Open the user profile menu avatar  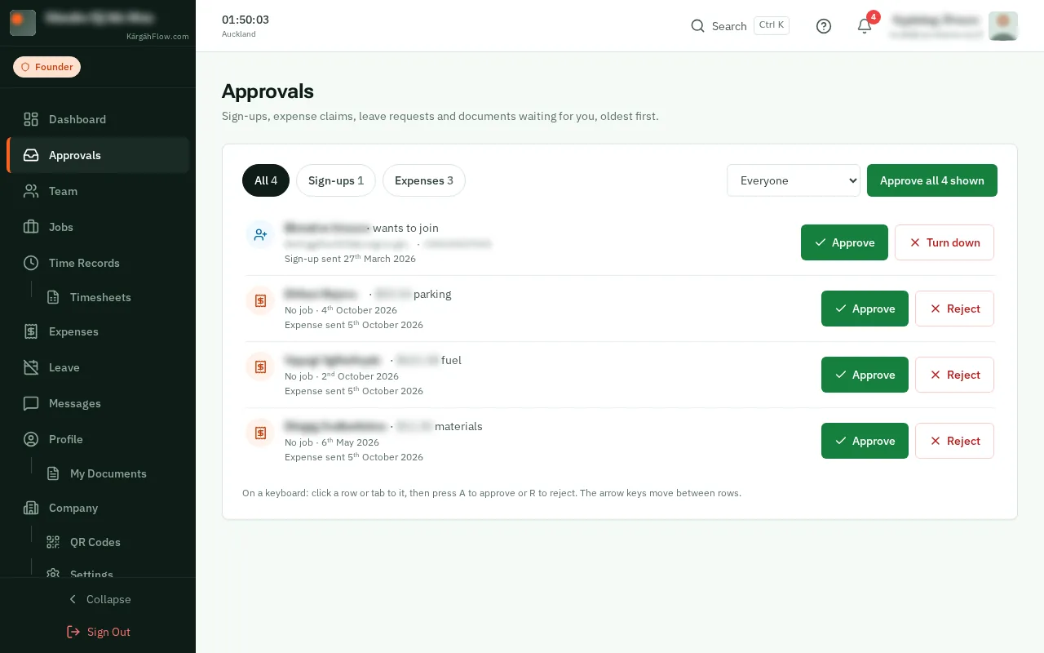(x=1002, y=26)
